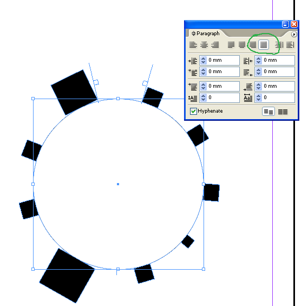Click into the First Line Left Indent field
Image resolution: width=308 pixels, height=306 pixels.
click(x=223, y=71)
